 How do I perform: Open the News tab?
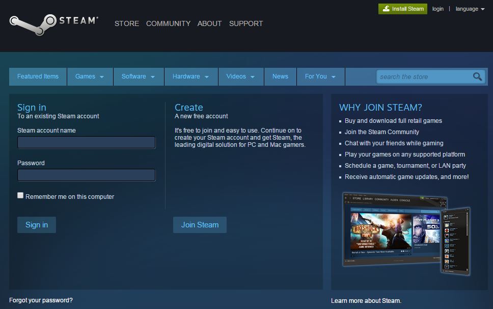tap(280, 76)
